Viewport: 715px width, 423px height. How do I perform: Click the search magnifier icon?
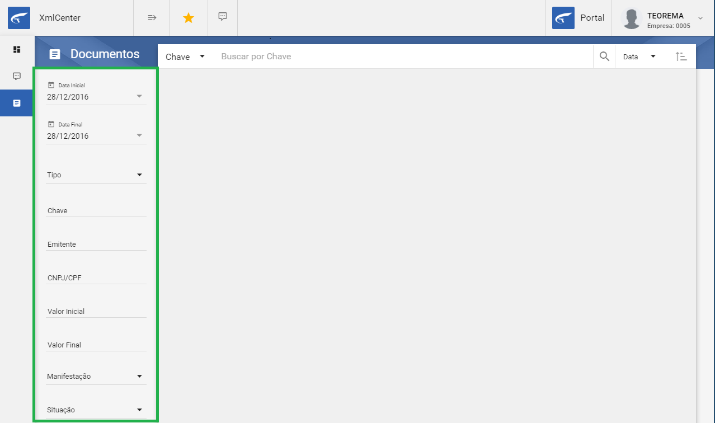(x=604, y=57)
